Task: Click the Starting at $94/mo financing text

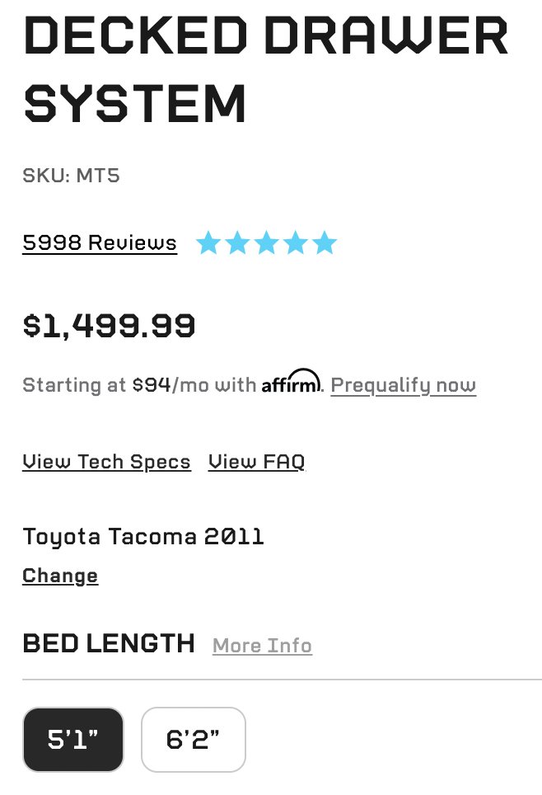Action: pyautogui.click(x=139, y=385)
